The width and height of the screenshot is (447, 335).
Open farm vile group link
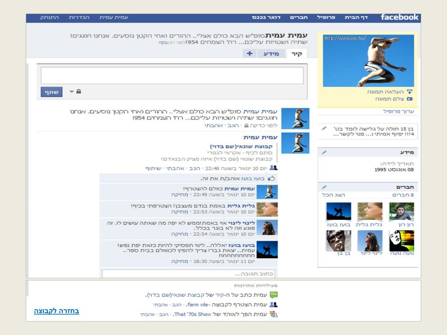[198, 305]
